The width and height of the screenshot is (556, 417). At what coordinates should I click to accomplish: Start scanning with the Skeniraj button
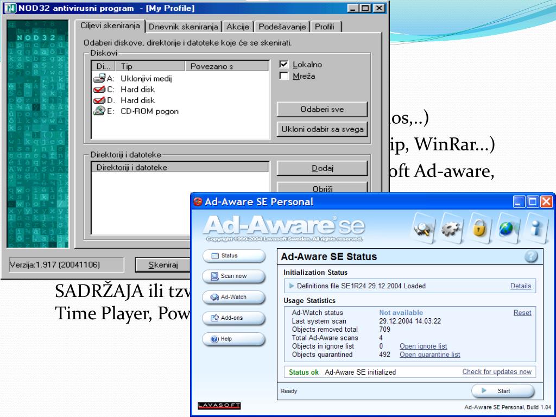point(163,265)
